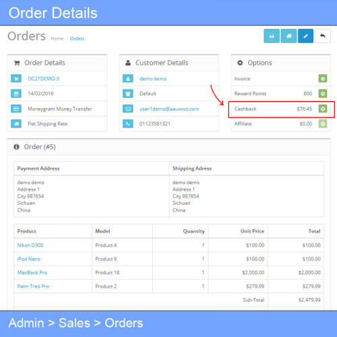Viewport: 337px width, 337px height.
Task: Open the demo demo customer link
Action: (153, 79)
